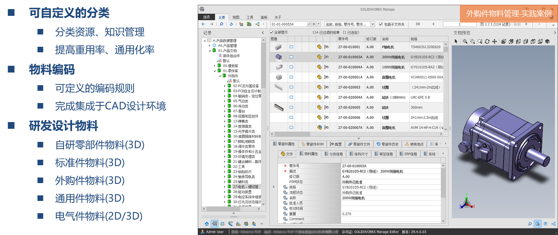Click the home icon in bottom-left panel bar
This screenshot has height=235, width=558.
(207, 224)
